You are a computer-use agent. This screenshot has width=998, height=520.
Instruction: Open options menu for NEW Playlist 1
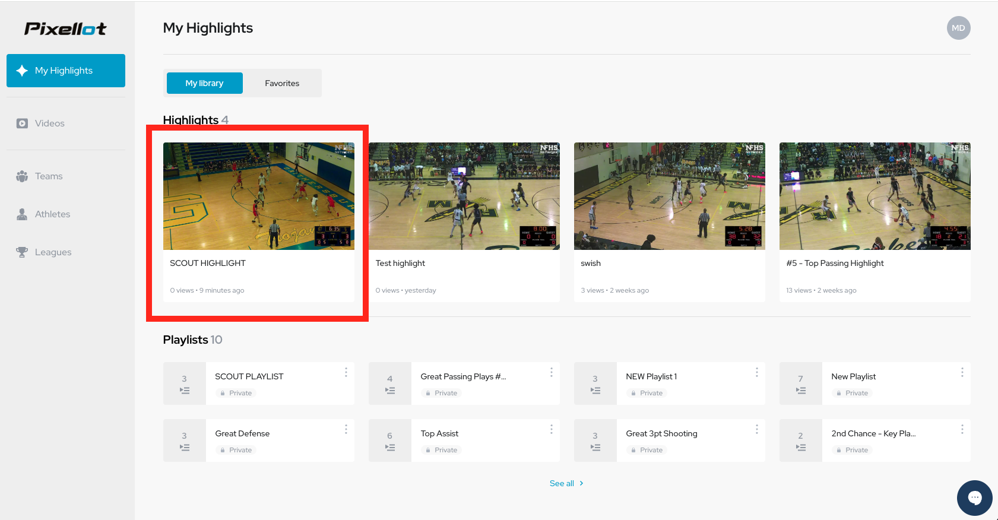756,372
